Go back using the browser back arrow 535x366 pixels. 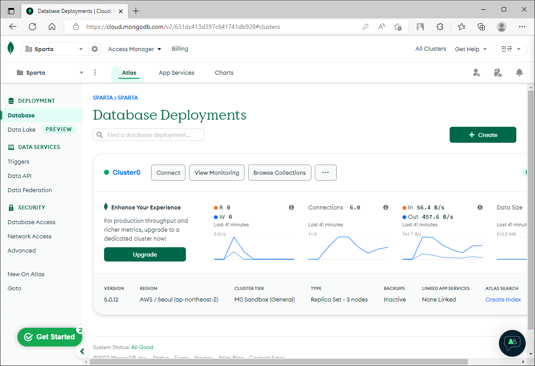(x=13, y=27)
